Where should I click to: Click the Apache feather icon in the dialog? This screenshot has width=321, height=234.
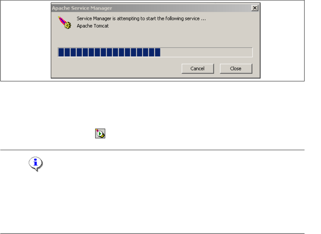click(x=65, y=23)
